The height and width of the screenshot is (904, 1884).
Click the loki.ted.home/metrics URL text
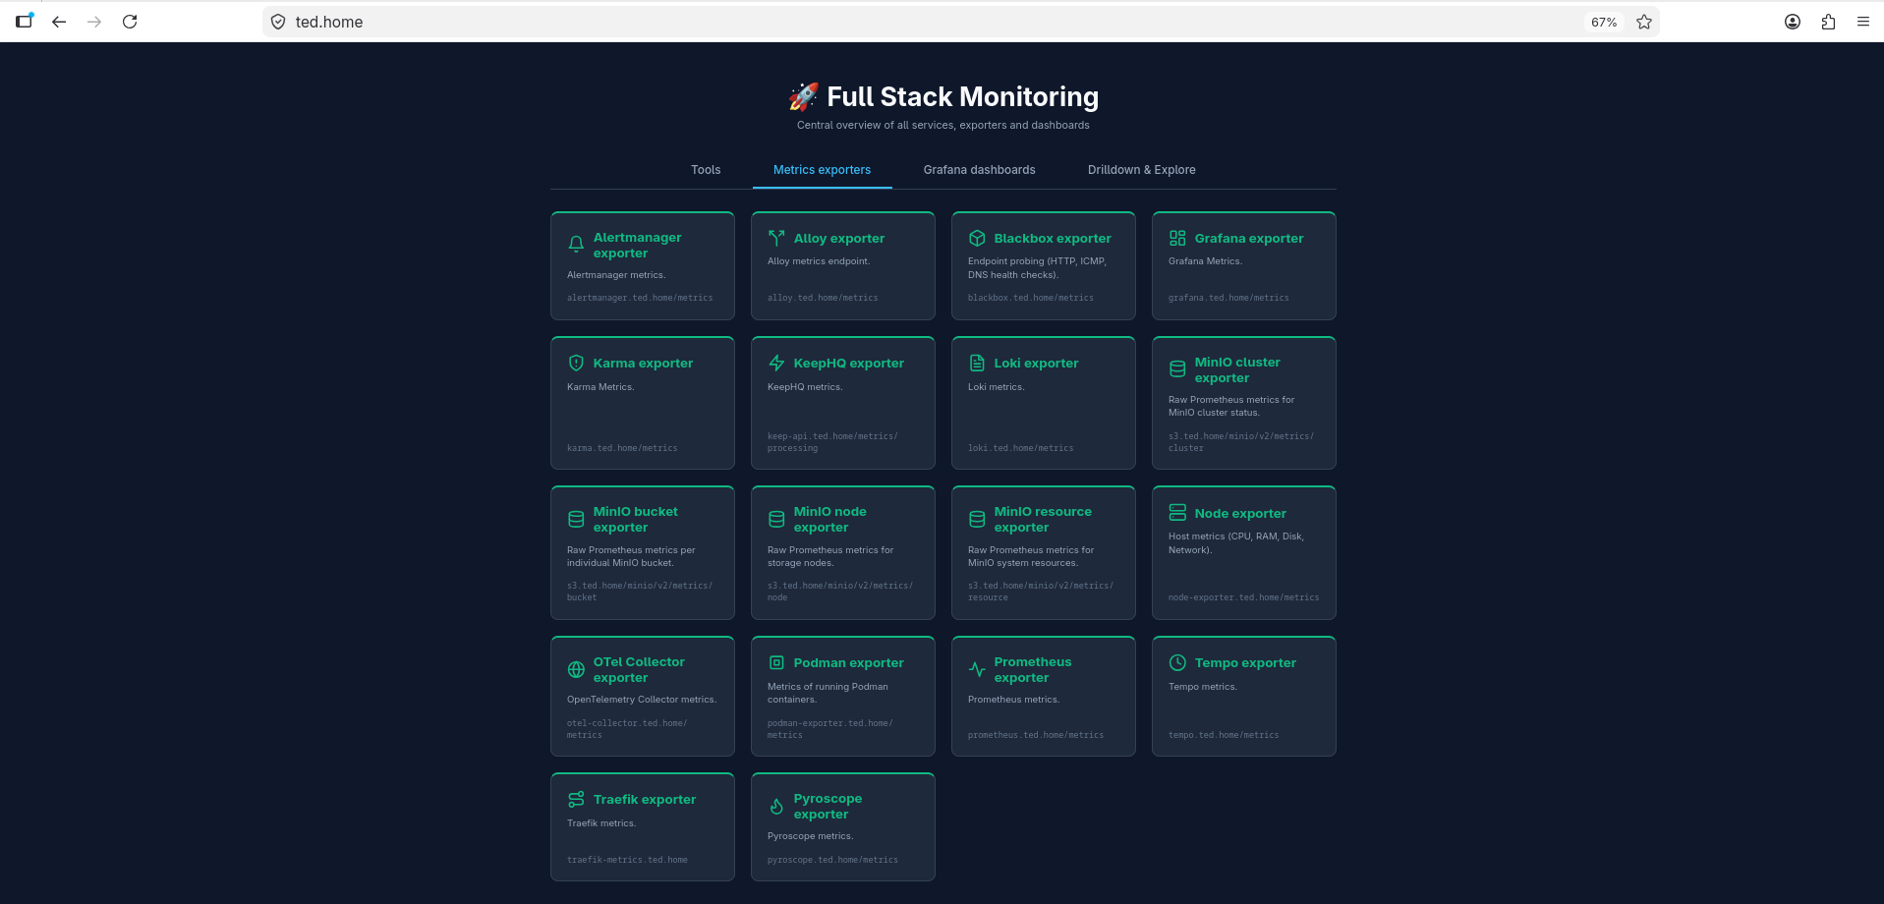[x=1020, y=448]
